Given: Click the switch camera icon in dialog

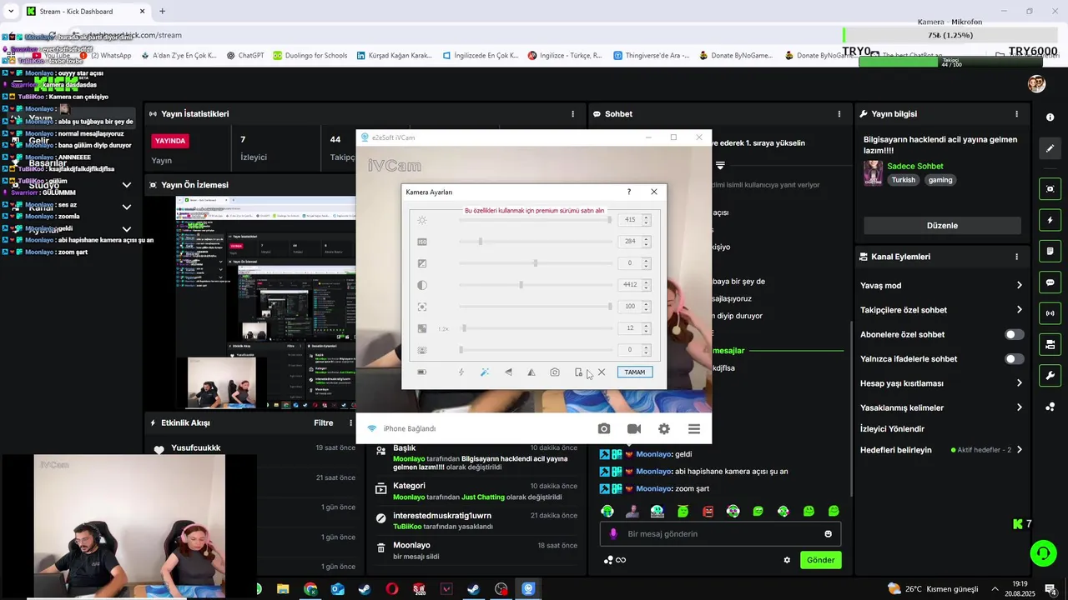Looking at the screenshot, I should 555,372.
